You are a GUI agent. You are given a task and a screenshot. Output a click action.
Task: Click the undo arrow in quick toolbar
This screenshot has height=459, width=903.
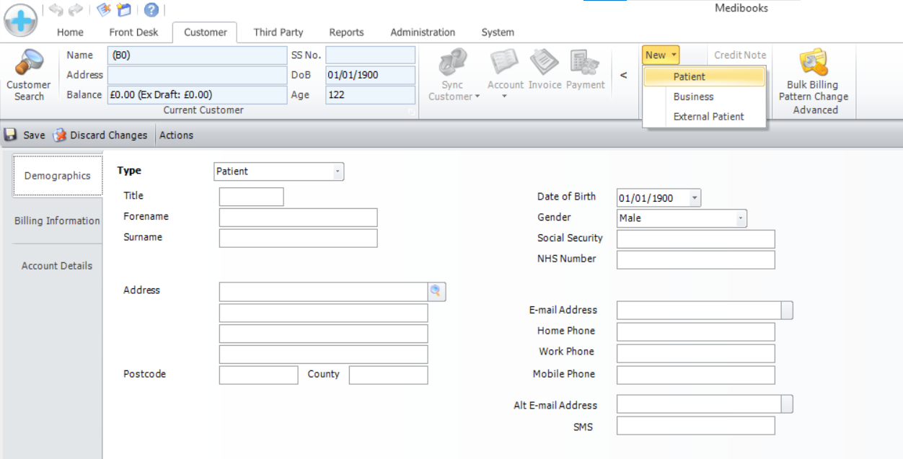point(56,9)
